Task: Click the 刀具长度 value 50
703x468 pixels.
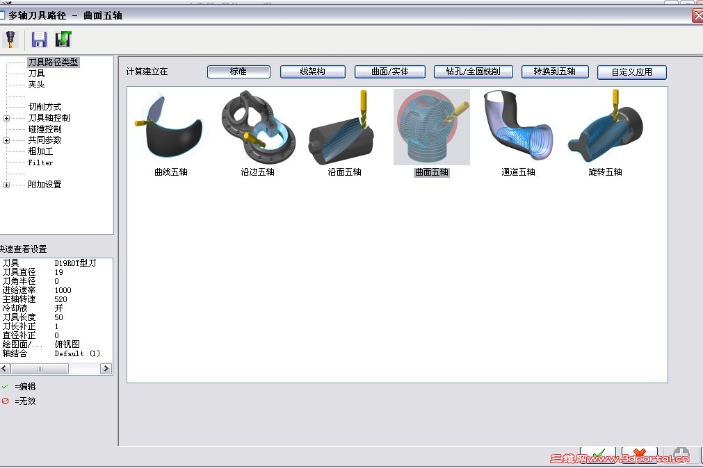Action: tap(58, 317)
